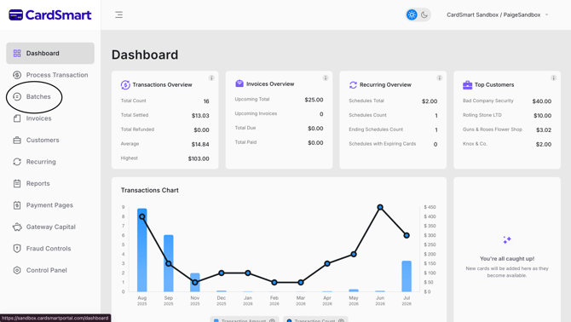Click the Jul 2026 bar in the chart

tap(407, 276)
